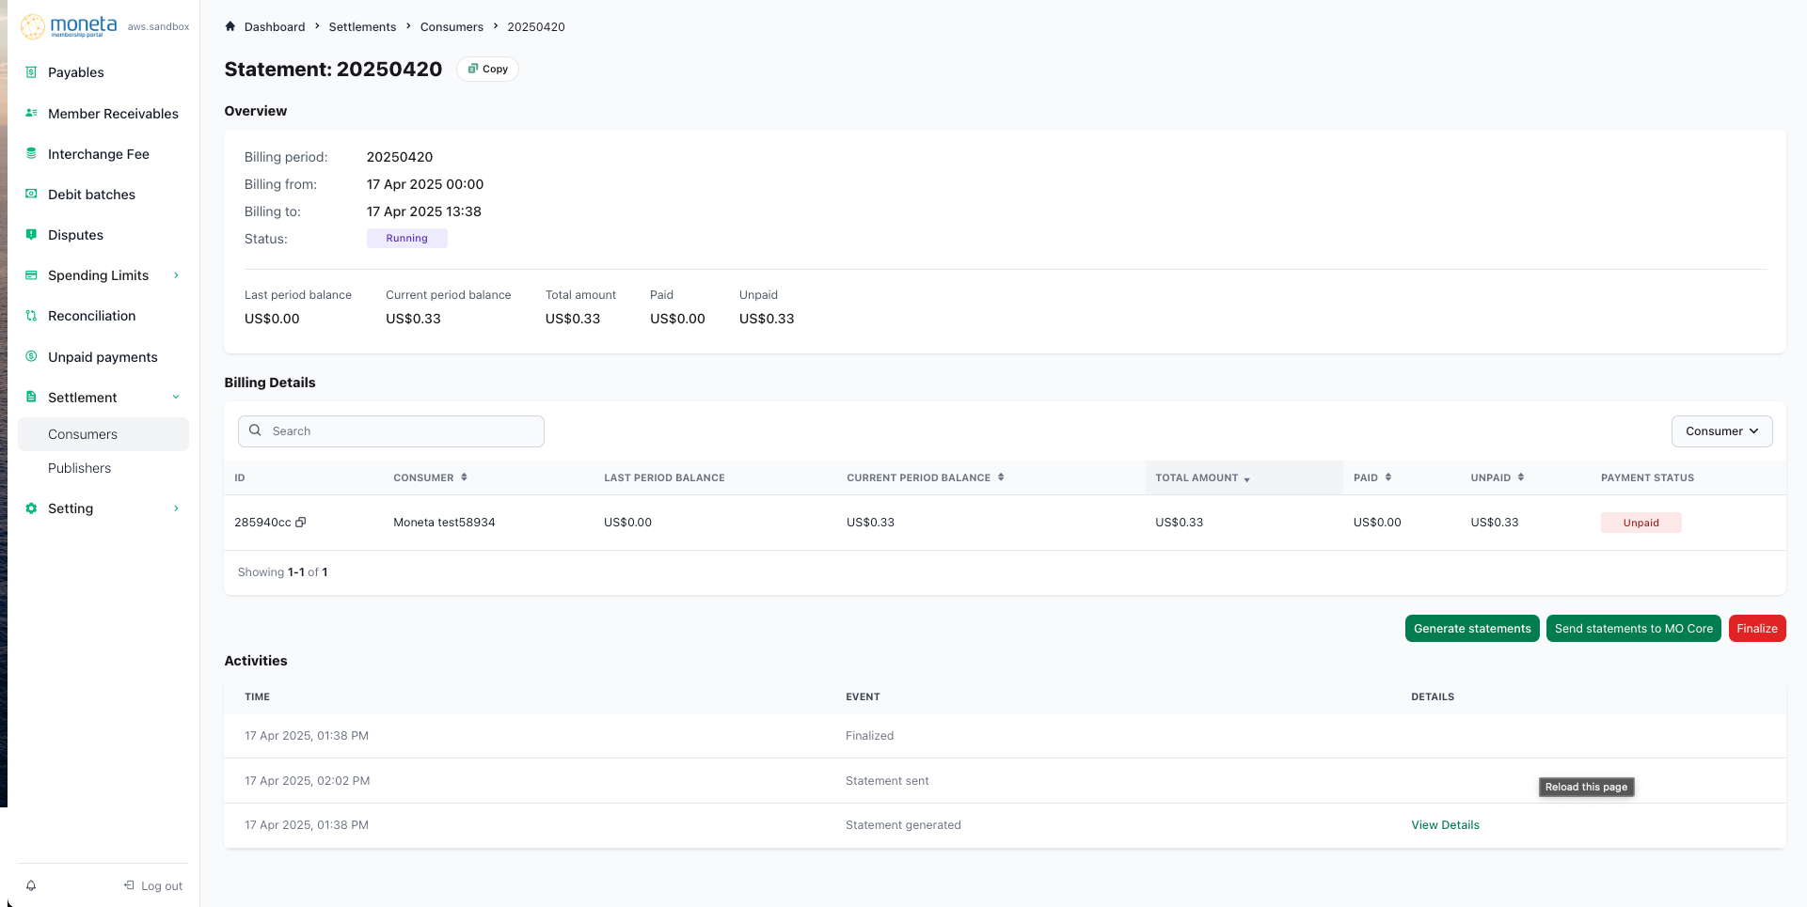Collapse Settlement submenu chevron
Viewport: 1807px width, 907px height.
point(176,397)
